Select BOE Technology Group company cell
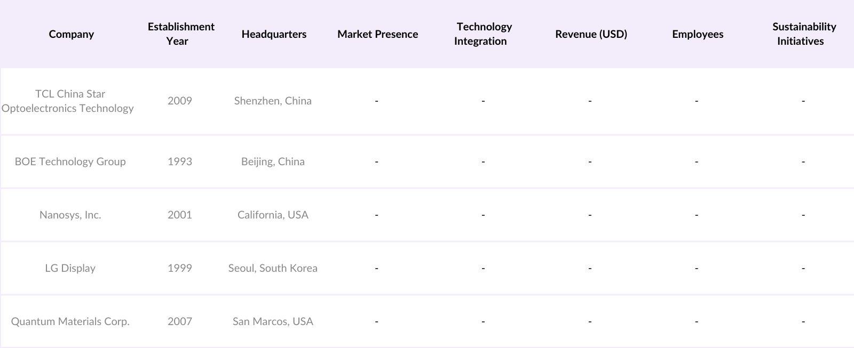 (x=70, y=161)
